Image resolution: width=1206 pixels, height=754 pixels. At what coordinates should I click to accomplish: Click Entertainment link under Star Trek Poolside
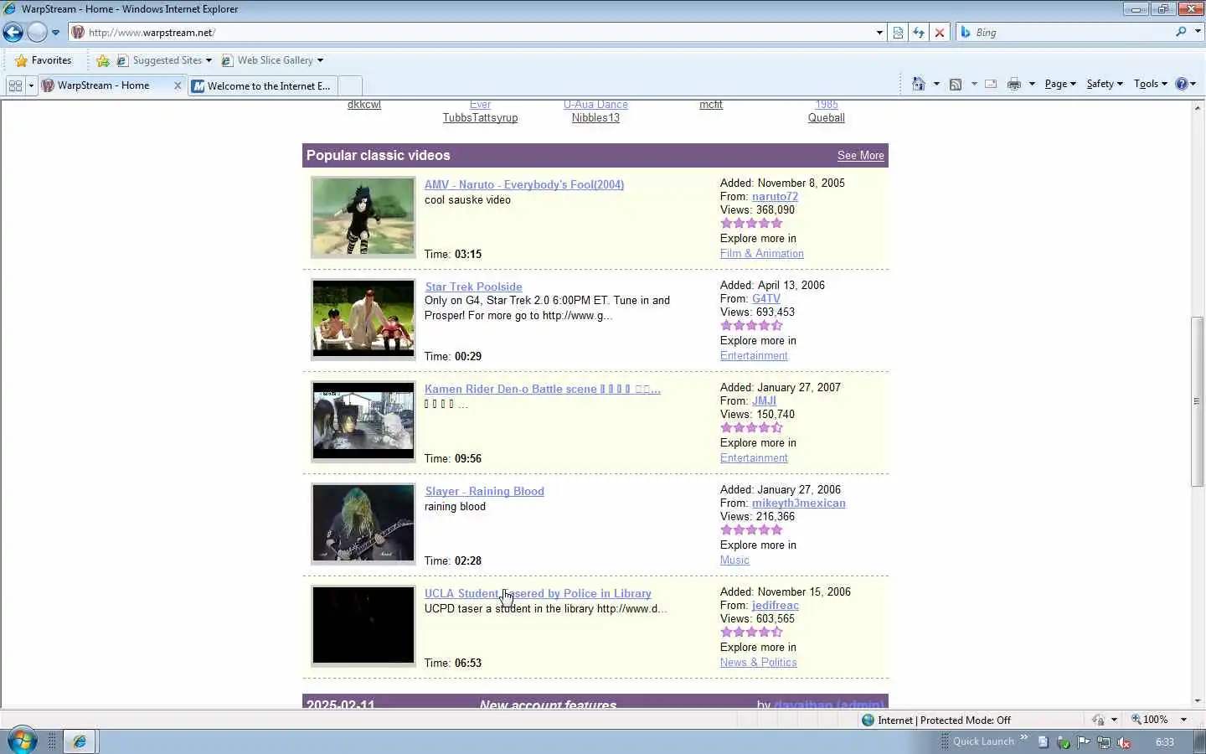(754, 356)
